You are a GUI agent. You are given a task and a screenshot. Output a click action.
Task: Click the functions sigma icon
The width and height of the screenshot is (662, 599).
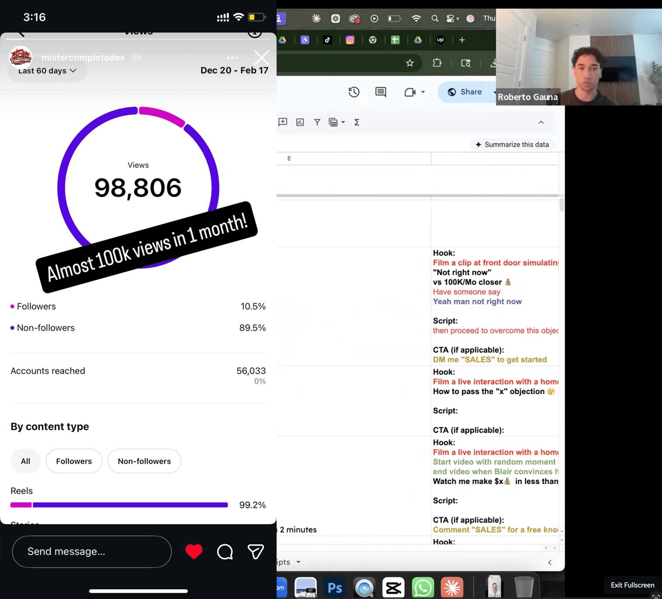pyautogui.click(x=357, y=122)
